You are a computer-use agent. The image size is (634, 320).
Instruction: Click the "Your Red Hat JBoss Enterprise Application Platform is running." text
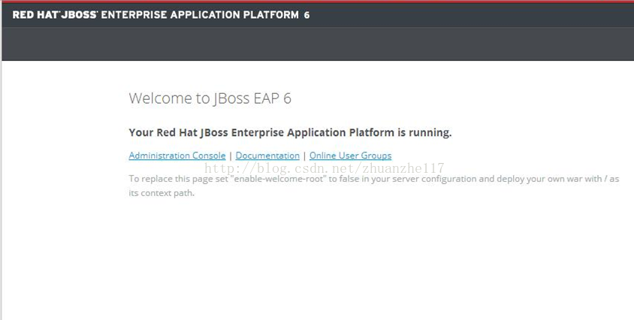[x=290, y=133]
